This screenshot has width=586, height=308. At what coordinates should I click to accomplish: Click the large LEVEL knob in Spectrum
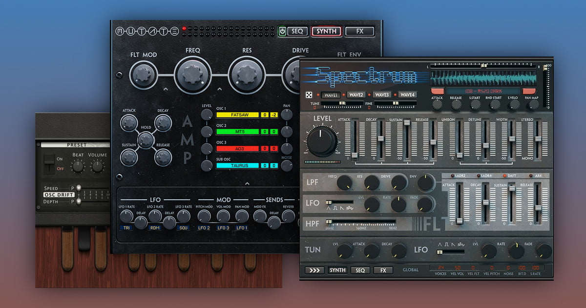click(x=322, y=140)
